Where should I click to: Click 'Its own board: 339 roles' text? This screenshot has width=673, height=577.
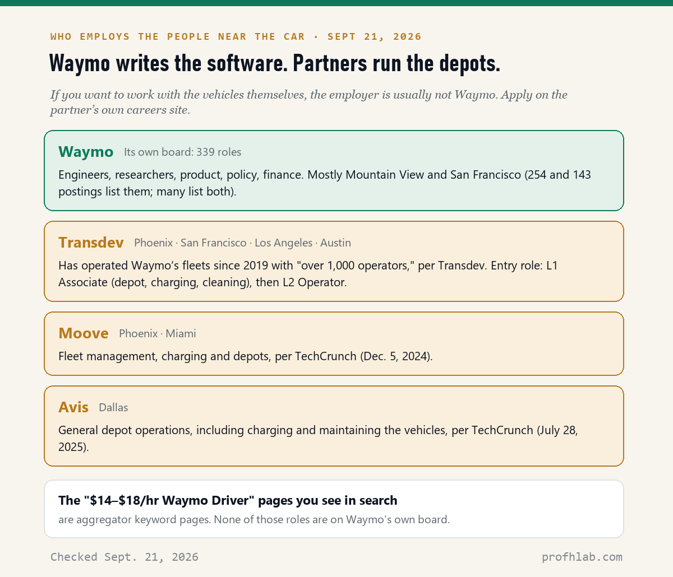pos(183,152)
